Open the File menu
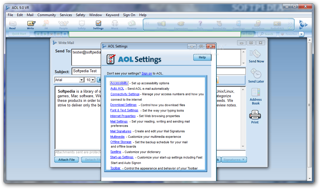This screenshot has height=189, width=320. pyautogui.click(x=10, y=15)
